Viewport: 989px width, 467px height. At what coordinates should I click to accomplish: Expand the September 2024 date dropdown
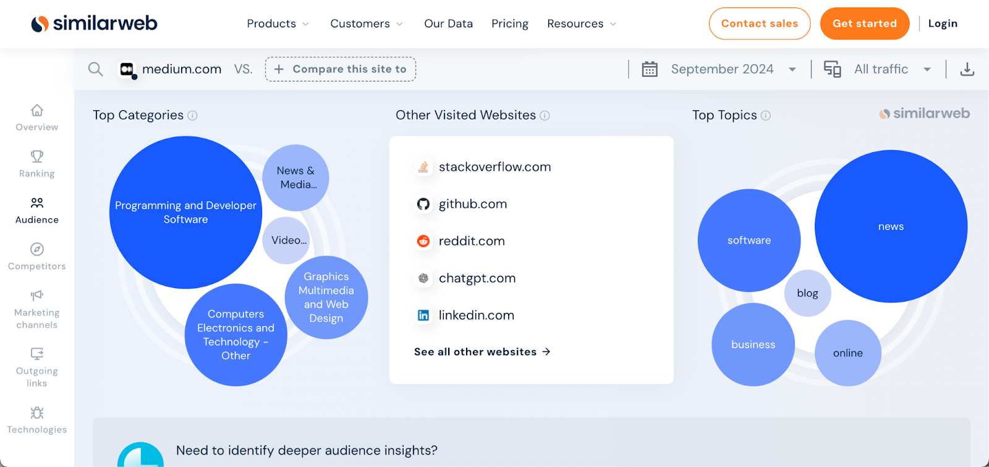pos(792,69)
